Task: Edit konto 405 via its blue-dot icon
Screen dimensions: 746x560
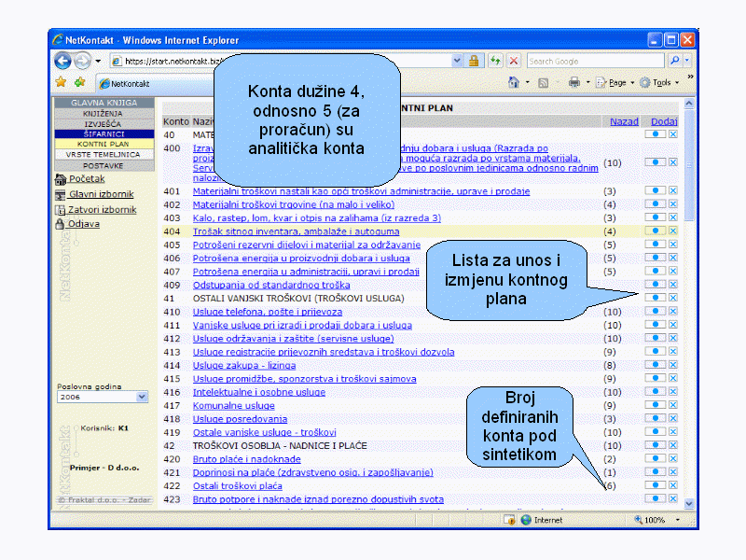Action: click(656, 244)
